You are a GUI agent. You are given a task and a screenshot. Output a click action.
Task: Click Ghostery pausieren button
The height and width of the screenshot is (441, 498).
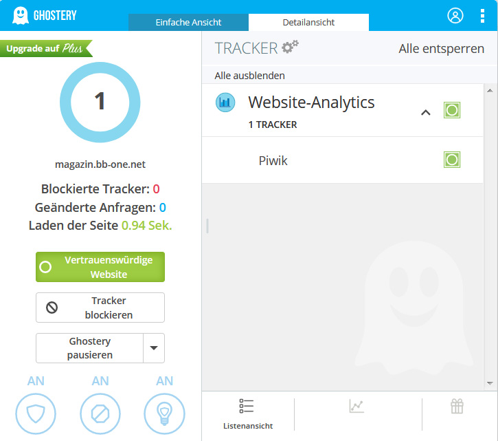coord(89,347)
